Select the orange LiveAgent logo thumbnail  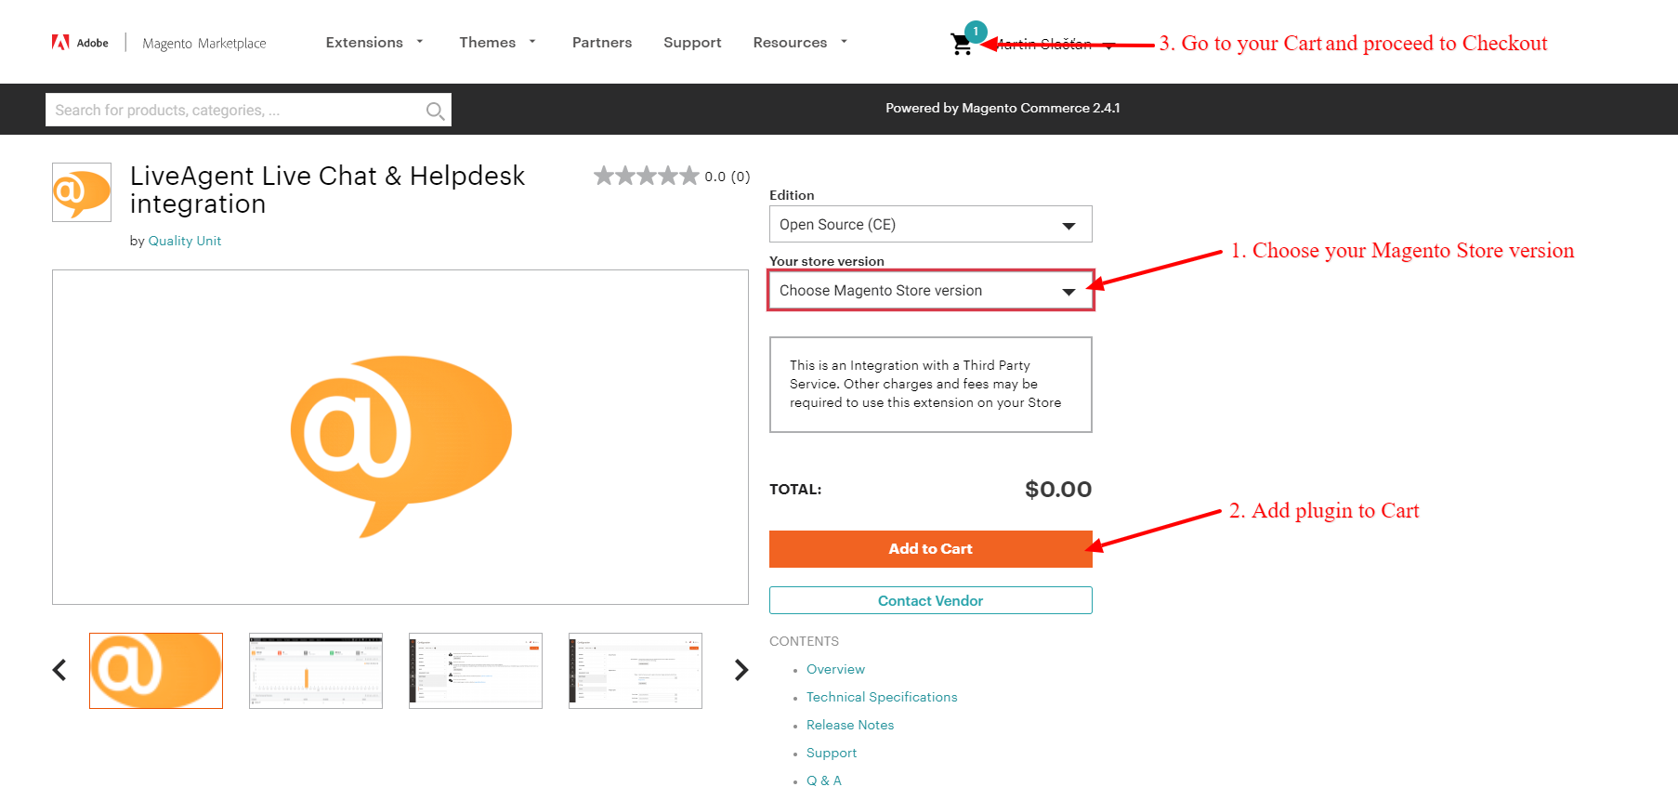(x=156, y=671)
